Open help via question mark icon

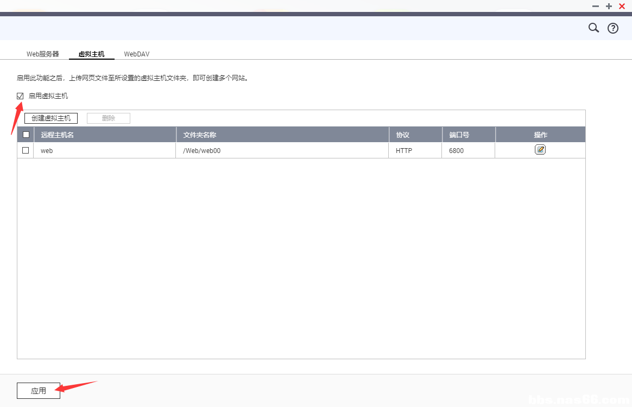[x=612, y=28]
